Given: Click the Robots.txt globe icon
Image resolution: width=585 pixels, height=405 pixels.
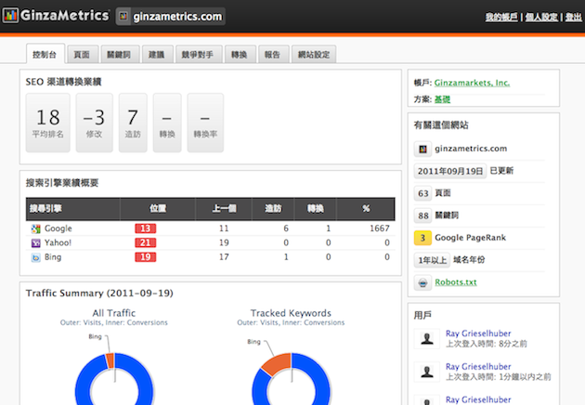Looking at the screenshot, I should click(422, 282).
